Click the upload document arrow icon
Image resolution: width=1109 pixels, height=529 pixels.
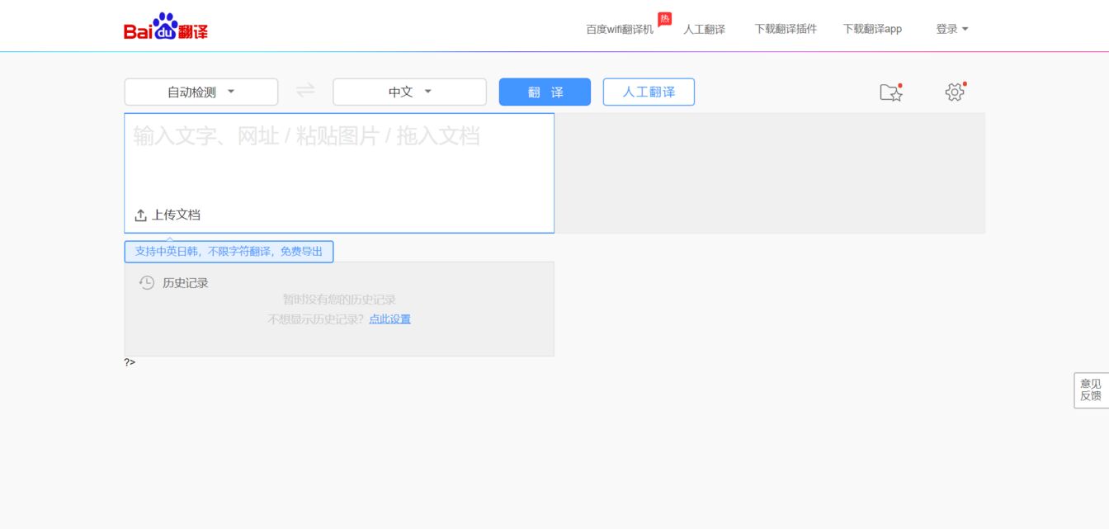coord(141,215)
